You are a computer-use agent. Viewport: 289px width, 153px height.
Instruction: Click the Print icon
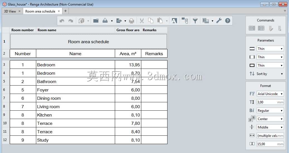(x=132, y=21)
